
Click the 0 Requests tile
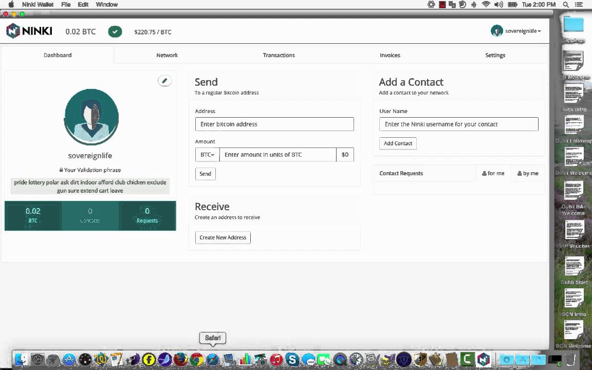pyautogui.click(x=147, y=216)
